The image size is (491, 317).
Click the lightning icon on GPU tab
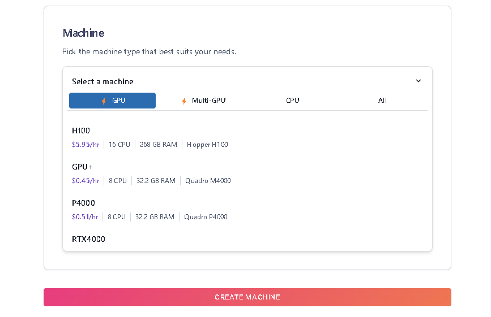pyautogui.click(x=104, y=101)
